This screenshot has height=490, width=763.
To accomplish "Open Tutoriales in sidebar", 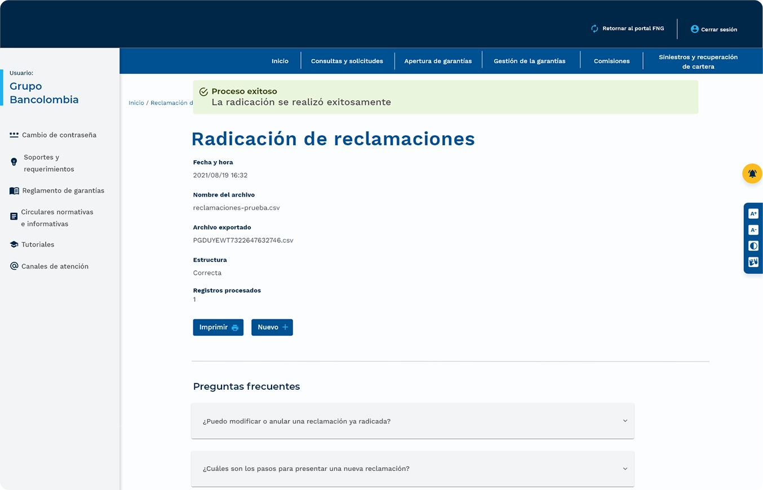I will tap(38, 244).
